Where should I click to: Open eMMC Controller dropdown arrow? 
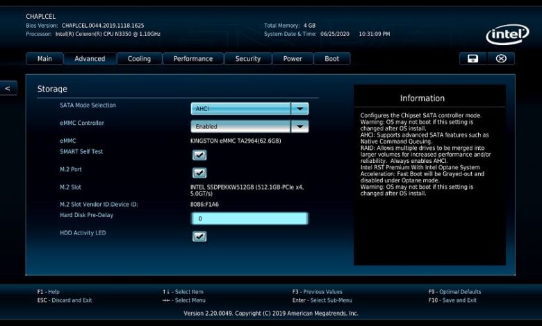click(x=299, y=127)
